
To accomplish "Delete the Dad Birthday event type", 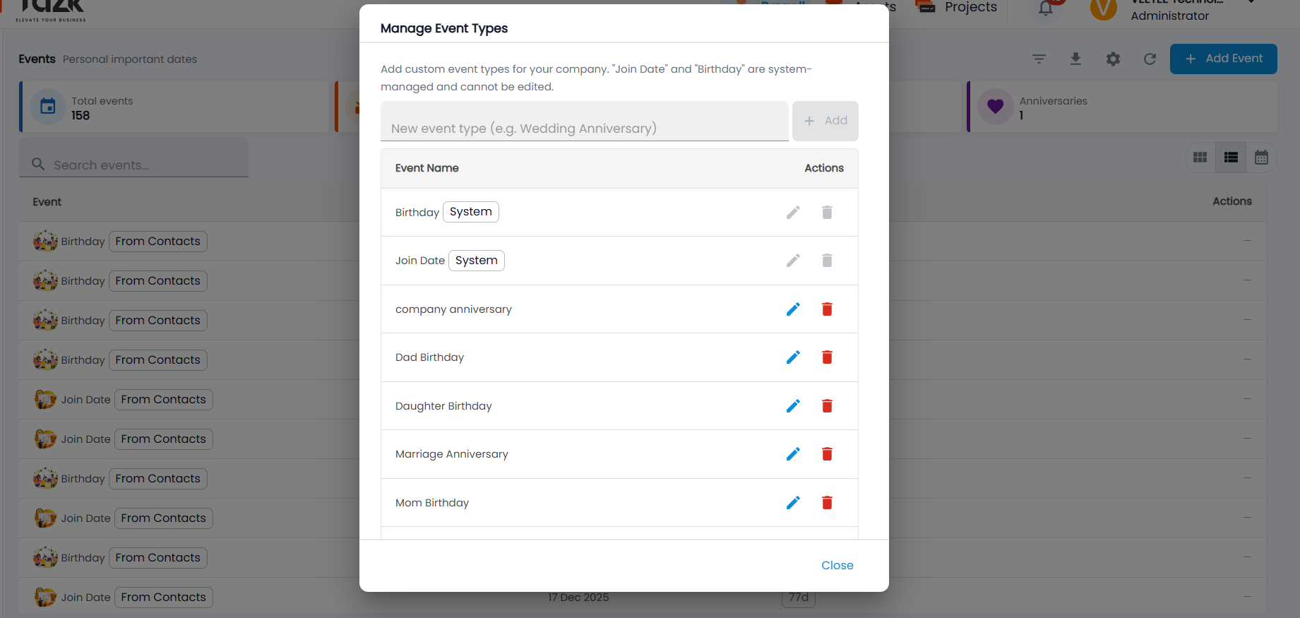I will tap(827, 357).
